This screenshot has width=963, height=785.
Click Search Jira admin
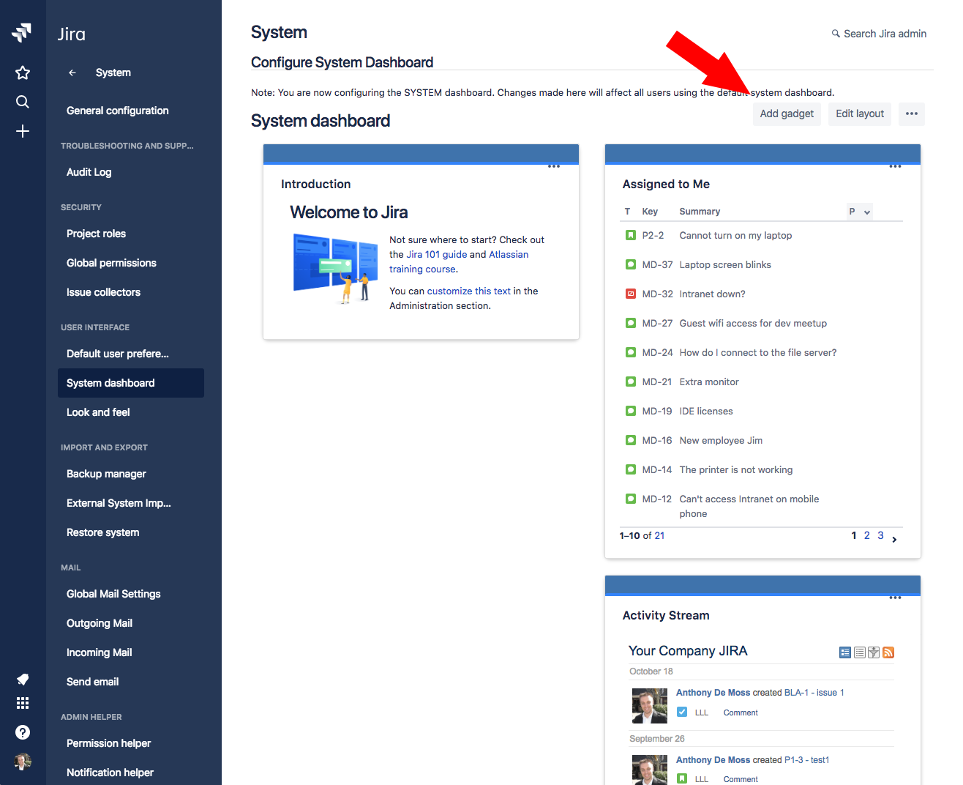879,34
